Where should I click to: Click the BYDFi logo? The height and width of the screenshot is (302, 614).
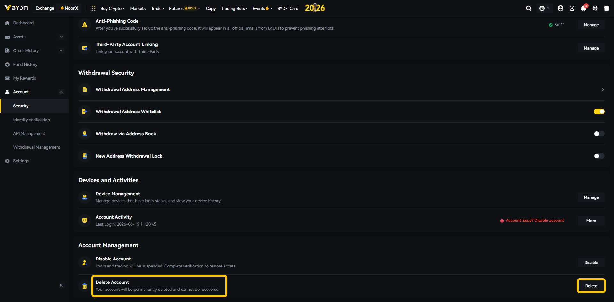click(x=17, y=8)
